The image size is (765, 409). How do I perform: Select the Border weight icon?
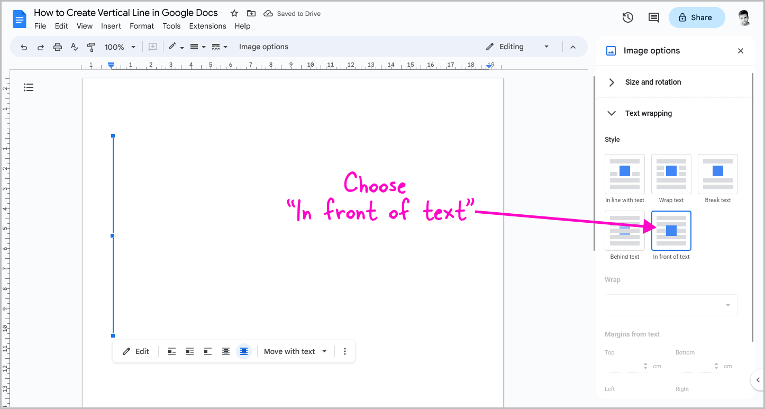tap(195, 47)
